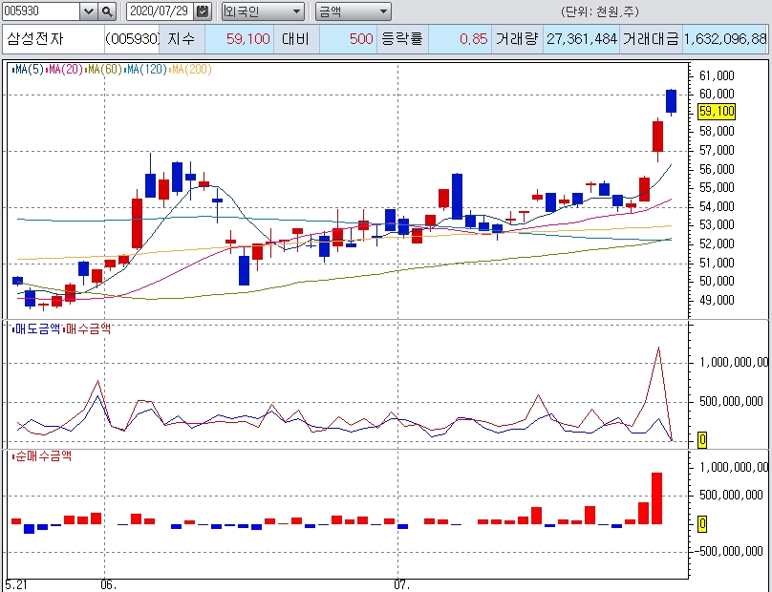Click the 2020/07/29 date field
The image size is (772, 592).
[160, 11]
